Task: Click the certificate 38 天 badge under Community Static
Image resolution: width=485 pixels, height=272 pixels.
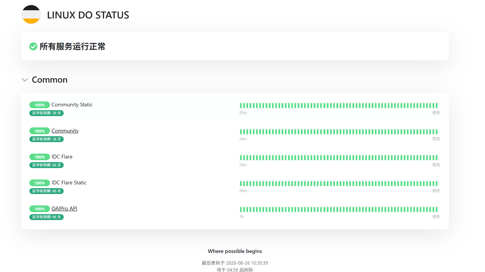Action: pos(46,113)
